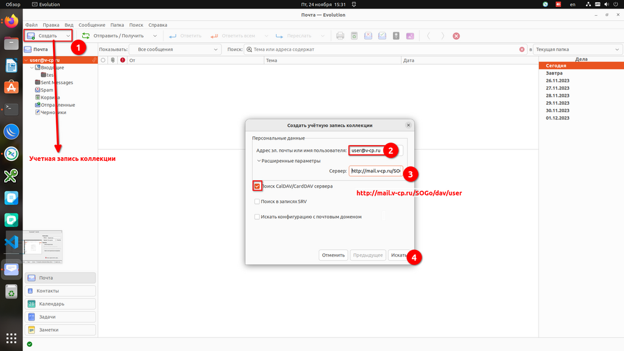Collapse the Расширенные параметры section
The image size is (624, 351).
click(x=258, y=161)
